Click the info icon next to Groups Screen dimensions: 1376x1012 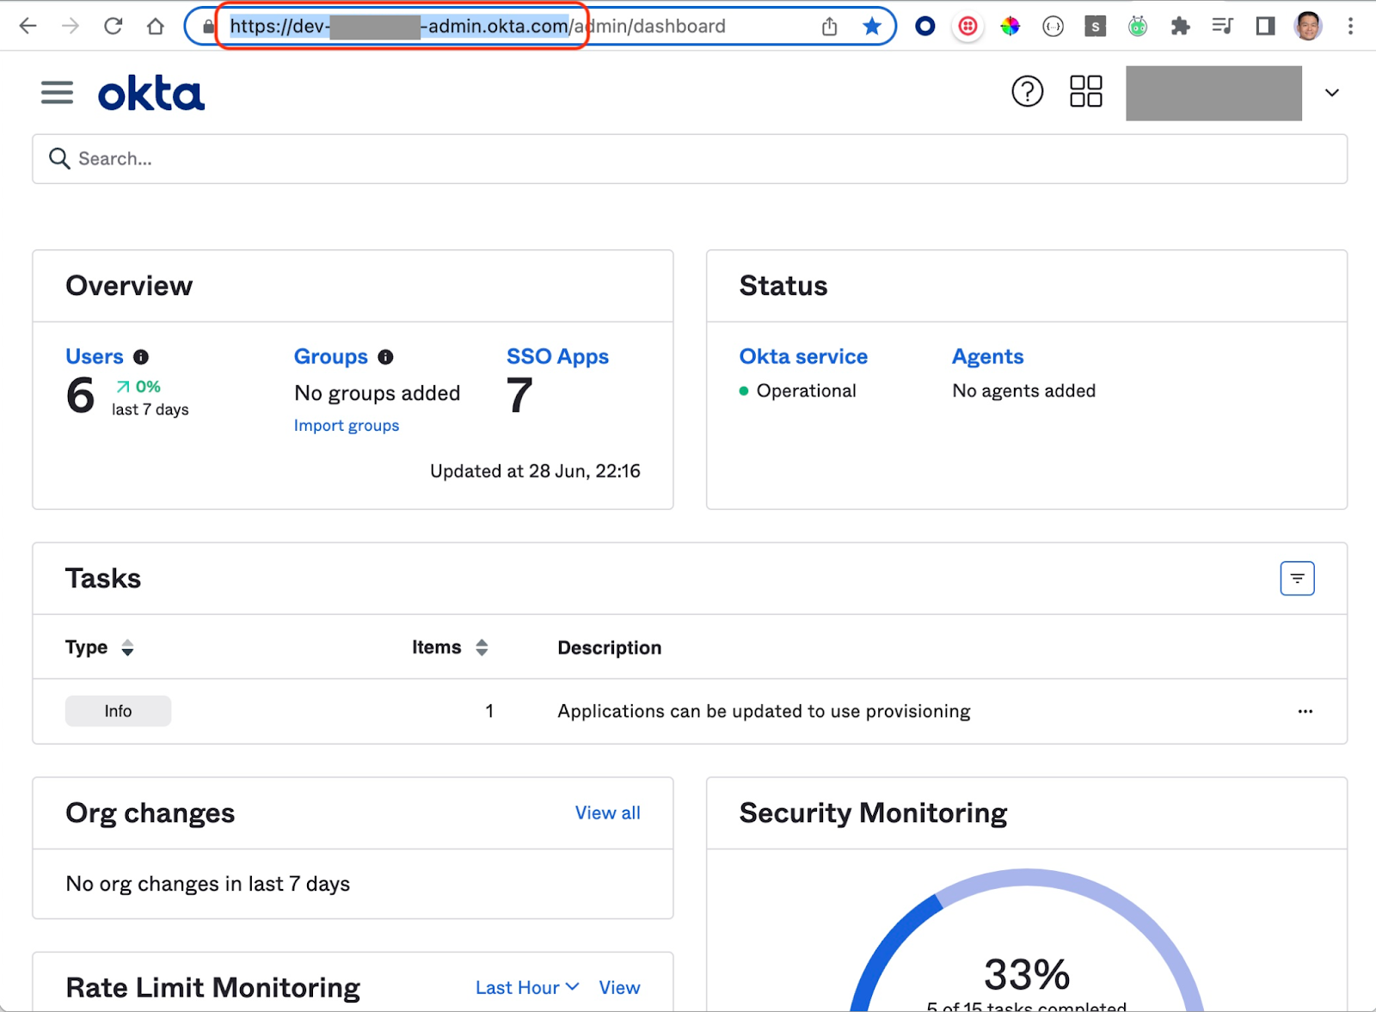[x=385, y=357]
